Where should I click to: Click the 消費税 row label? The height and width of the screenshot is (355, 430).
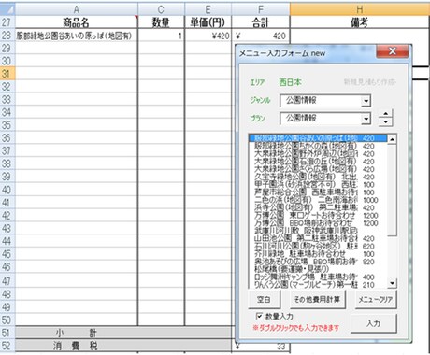coord(77,346)
